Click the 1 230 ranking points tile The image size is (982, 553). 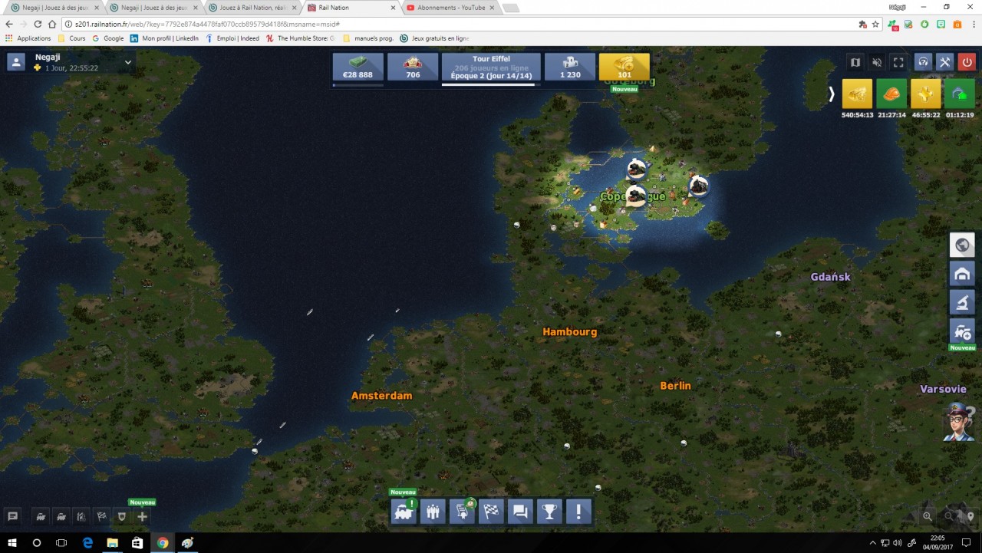click(570, 67)
